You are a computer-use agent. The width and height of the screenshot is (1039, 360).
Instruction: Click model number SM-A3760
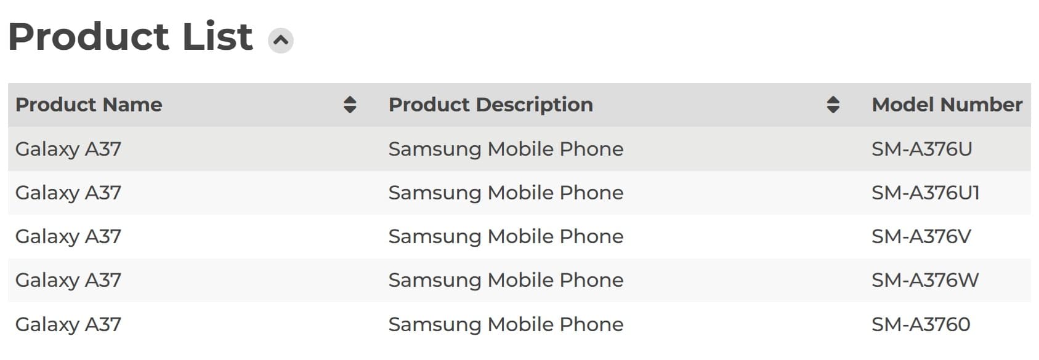click(x=921, y=324)
